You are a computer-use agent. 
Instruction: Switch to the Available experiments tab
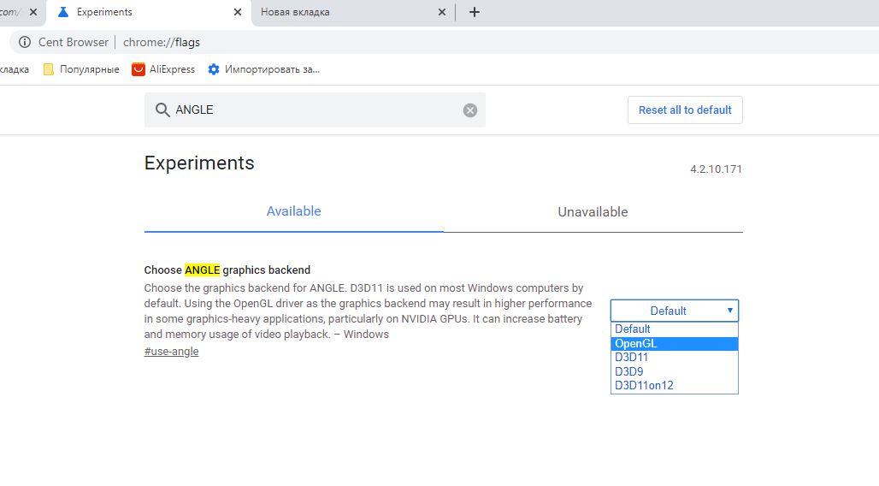click(293, 211)
